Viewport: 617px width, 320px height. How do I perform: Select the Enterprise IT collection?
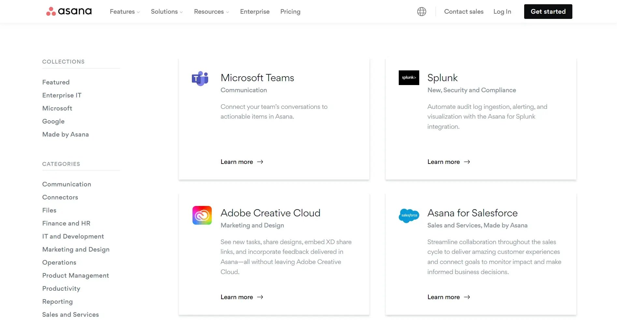pyautogui.click(x=62, y=95)
